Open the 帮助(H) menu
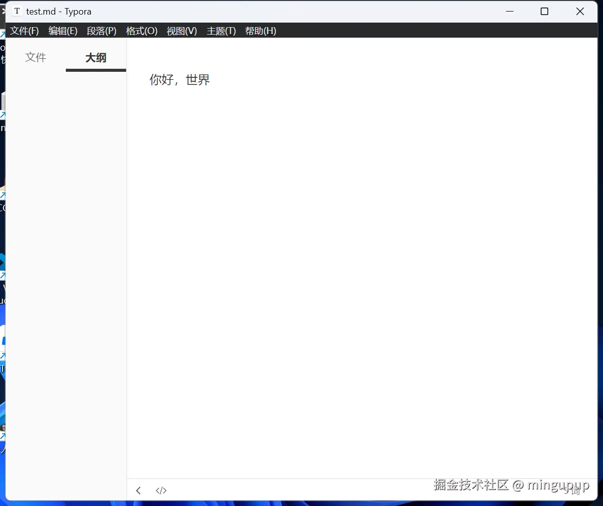Screen dimensions: 603x506 tap(260, 31)
